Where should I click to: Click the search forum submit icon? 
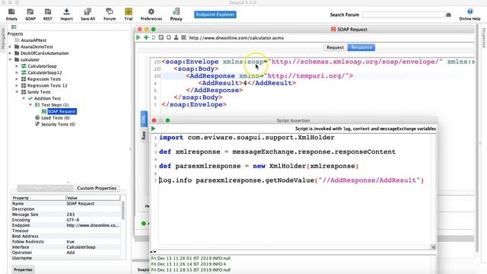click(x=448, y=14)
